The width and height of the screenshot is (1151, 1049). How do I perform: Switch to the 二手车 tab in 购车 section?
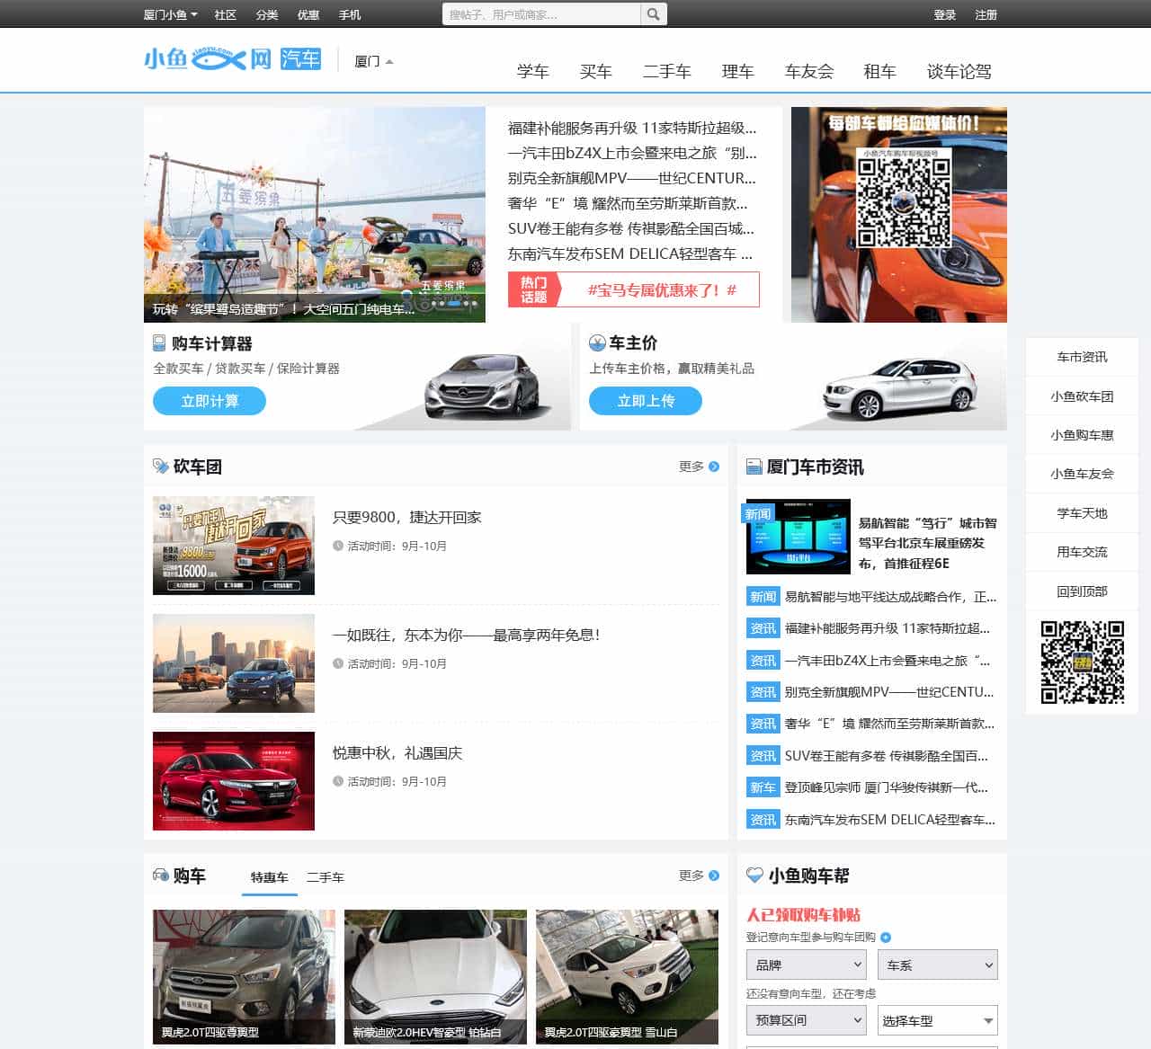click(324, 878)
